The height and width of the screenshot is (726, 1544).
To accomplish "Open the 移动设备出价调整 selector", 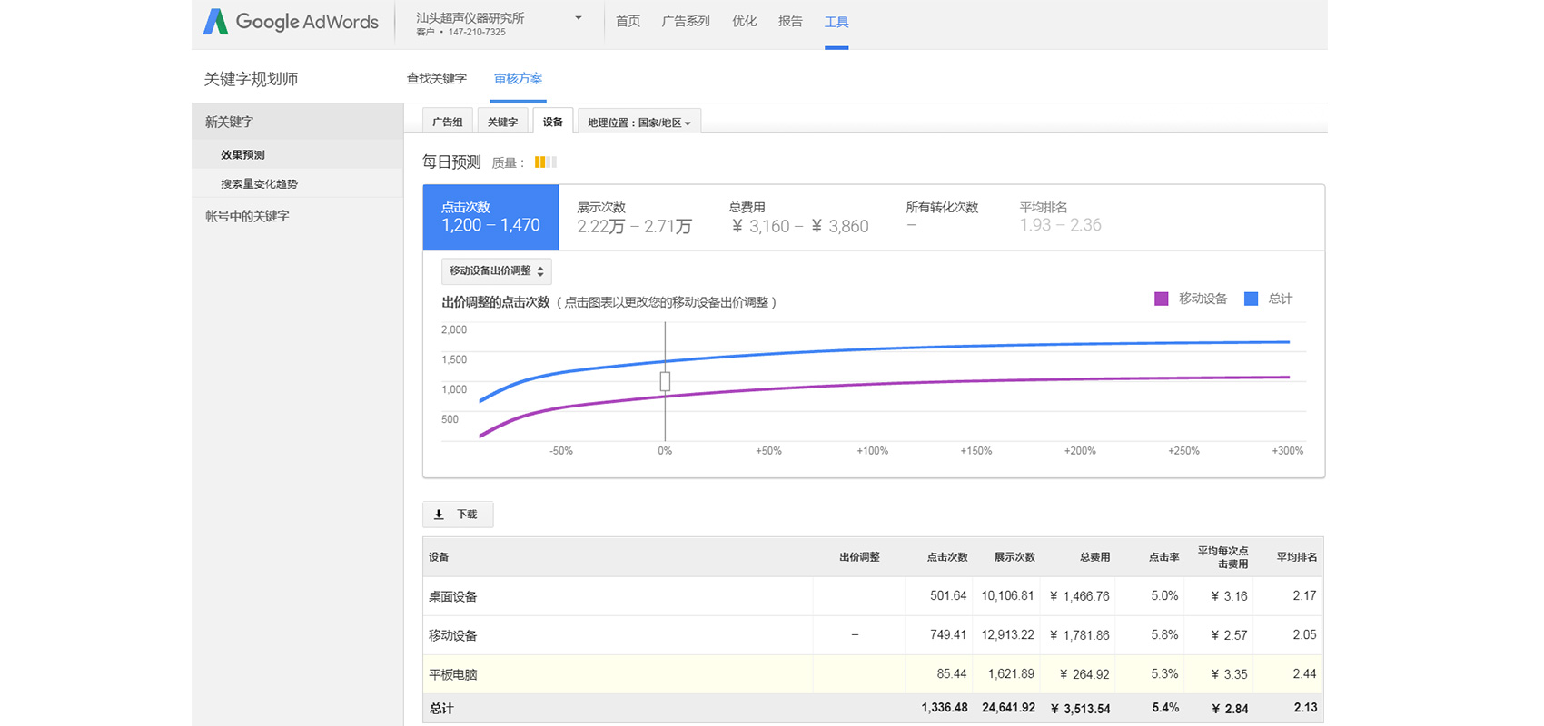I will pyautogui.click(x=497, y=271).
